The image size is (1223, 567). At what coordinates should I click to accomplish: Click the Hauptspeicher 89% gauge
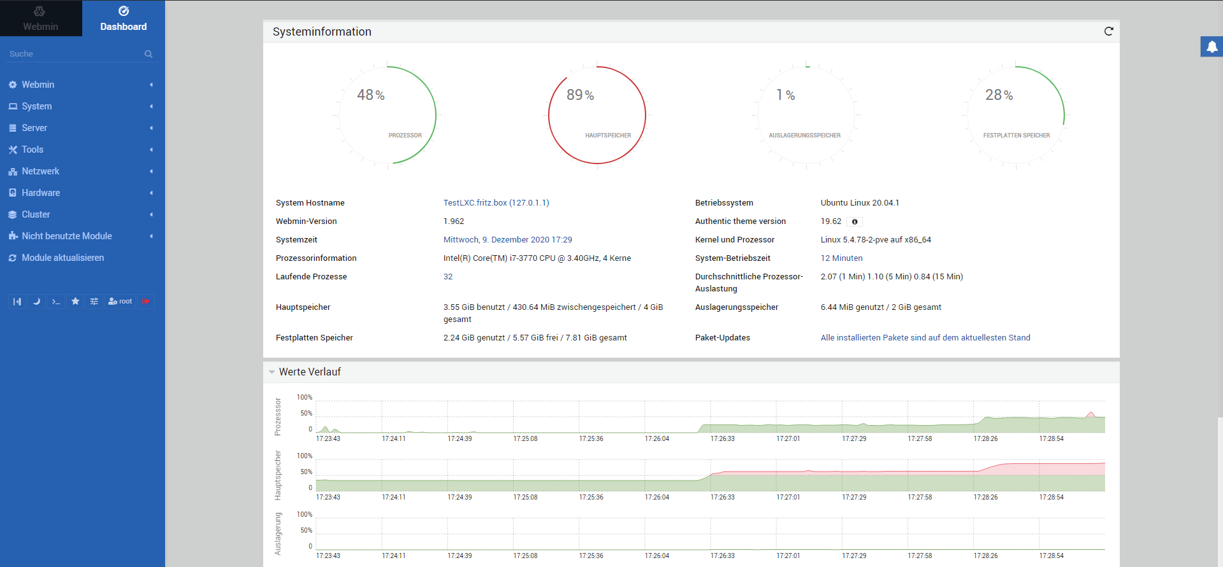(597, 115)
